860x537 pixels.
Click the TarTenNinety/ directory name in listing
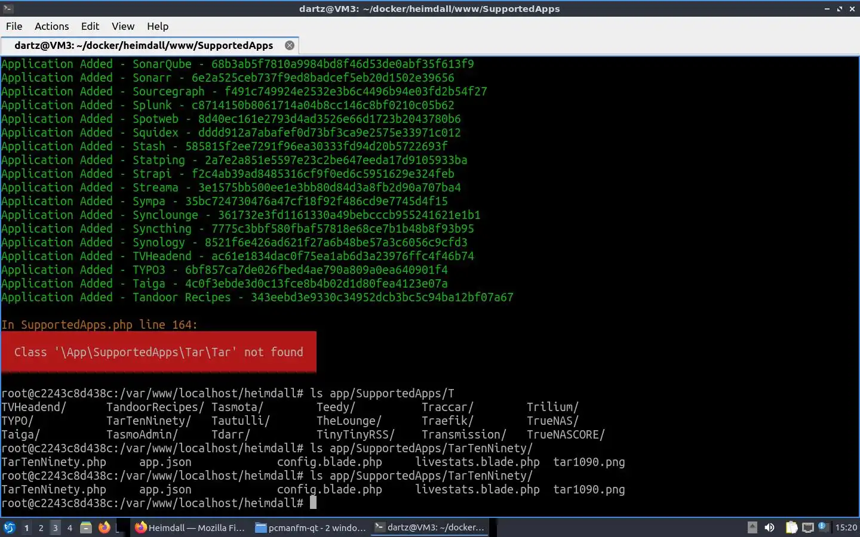point(149,421)
